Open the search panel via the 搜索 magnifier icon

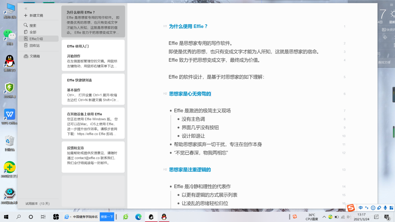tap(26, 25)
